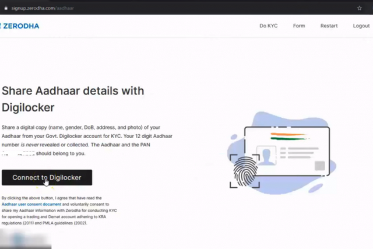Click the Zerodha logo
This screenshot has height=249, width=373.
19,26
